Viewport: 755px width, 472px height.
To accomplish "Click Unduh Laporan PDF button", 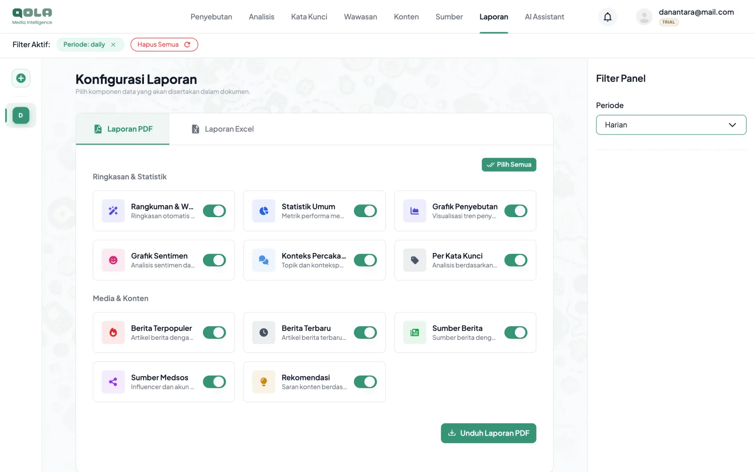I will (x=488, y=433).
